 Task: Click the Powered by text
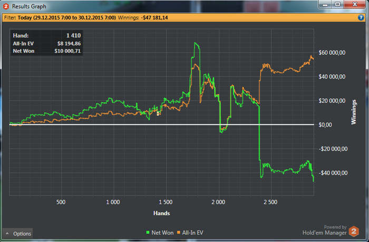[x=335, y=227]
